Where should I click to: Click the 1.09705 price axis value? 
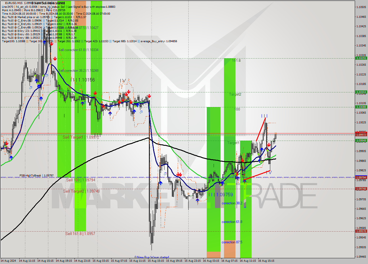pos(361,199)
